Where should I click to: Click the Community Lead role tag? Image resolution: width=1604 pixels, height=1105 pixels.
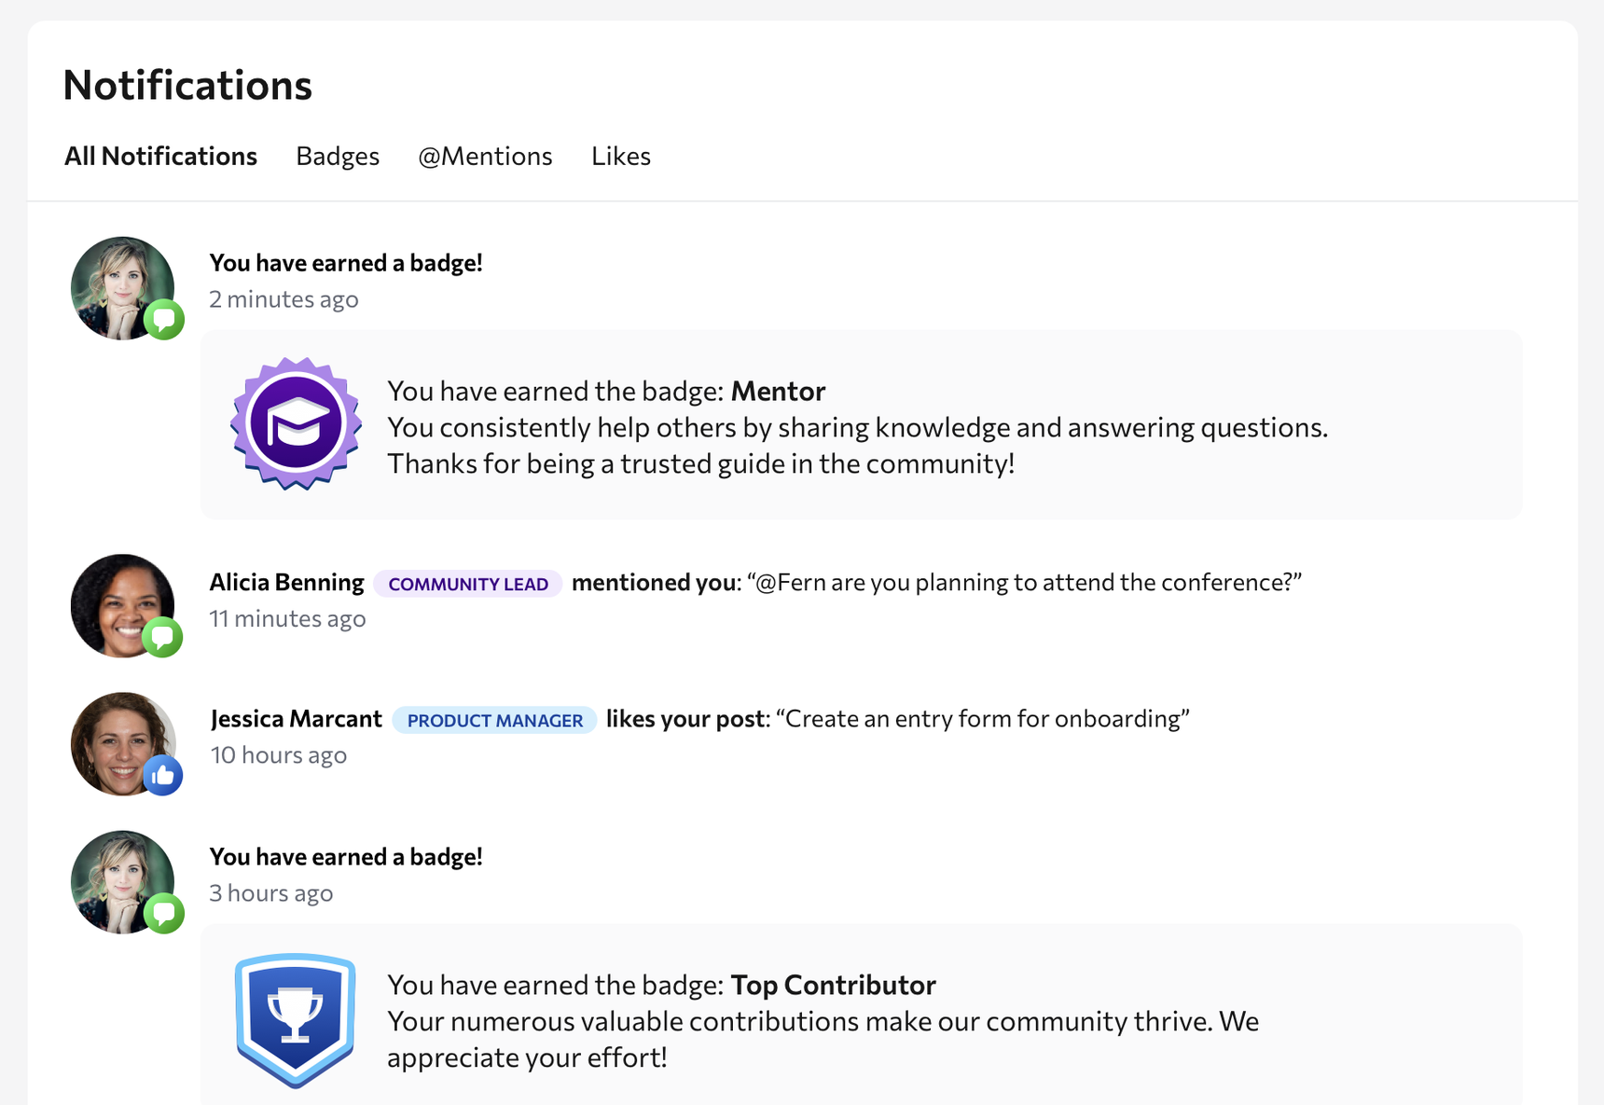tap(468, 584)
